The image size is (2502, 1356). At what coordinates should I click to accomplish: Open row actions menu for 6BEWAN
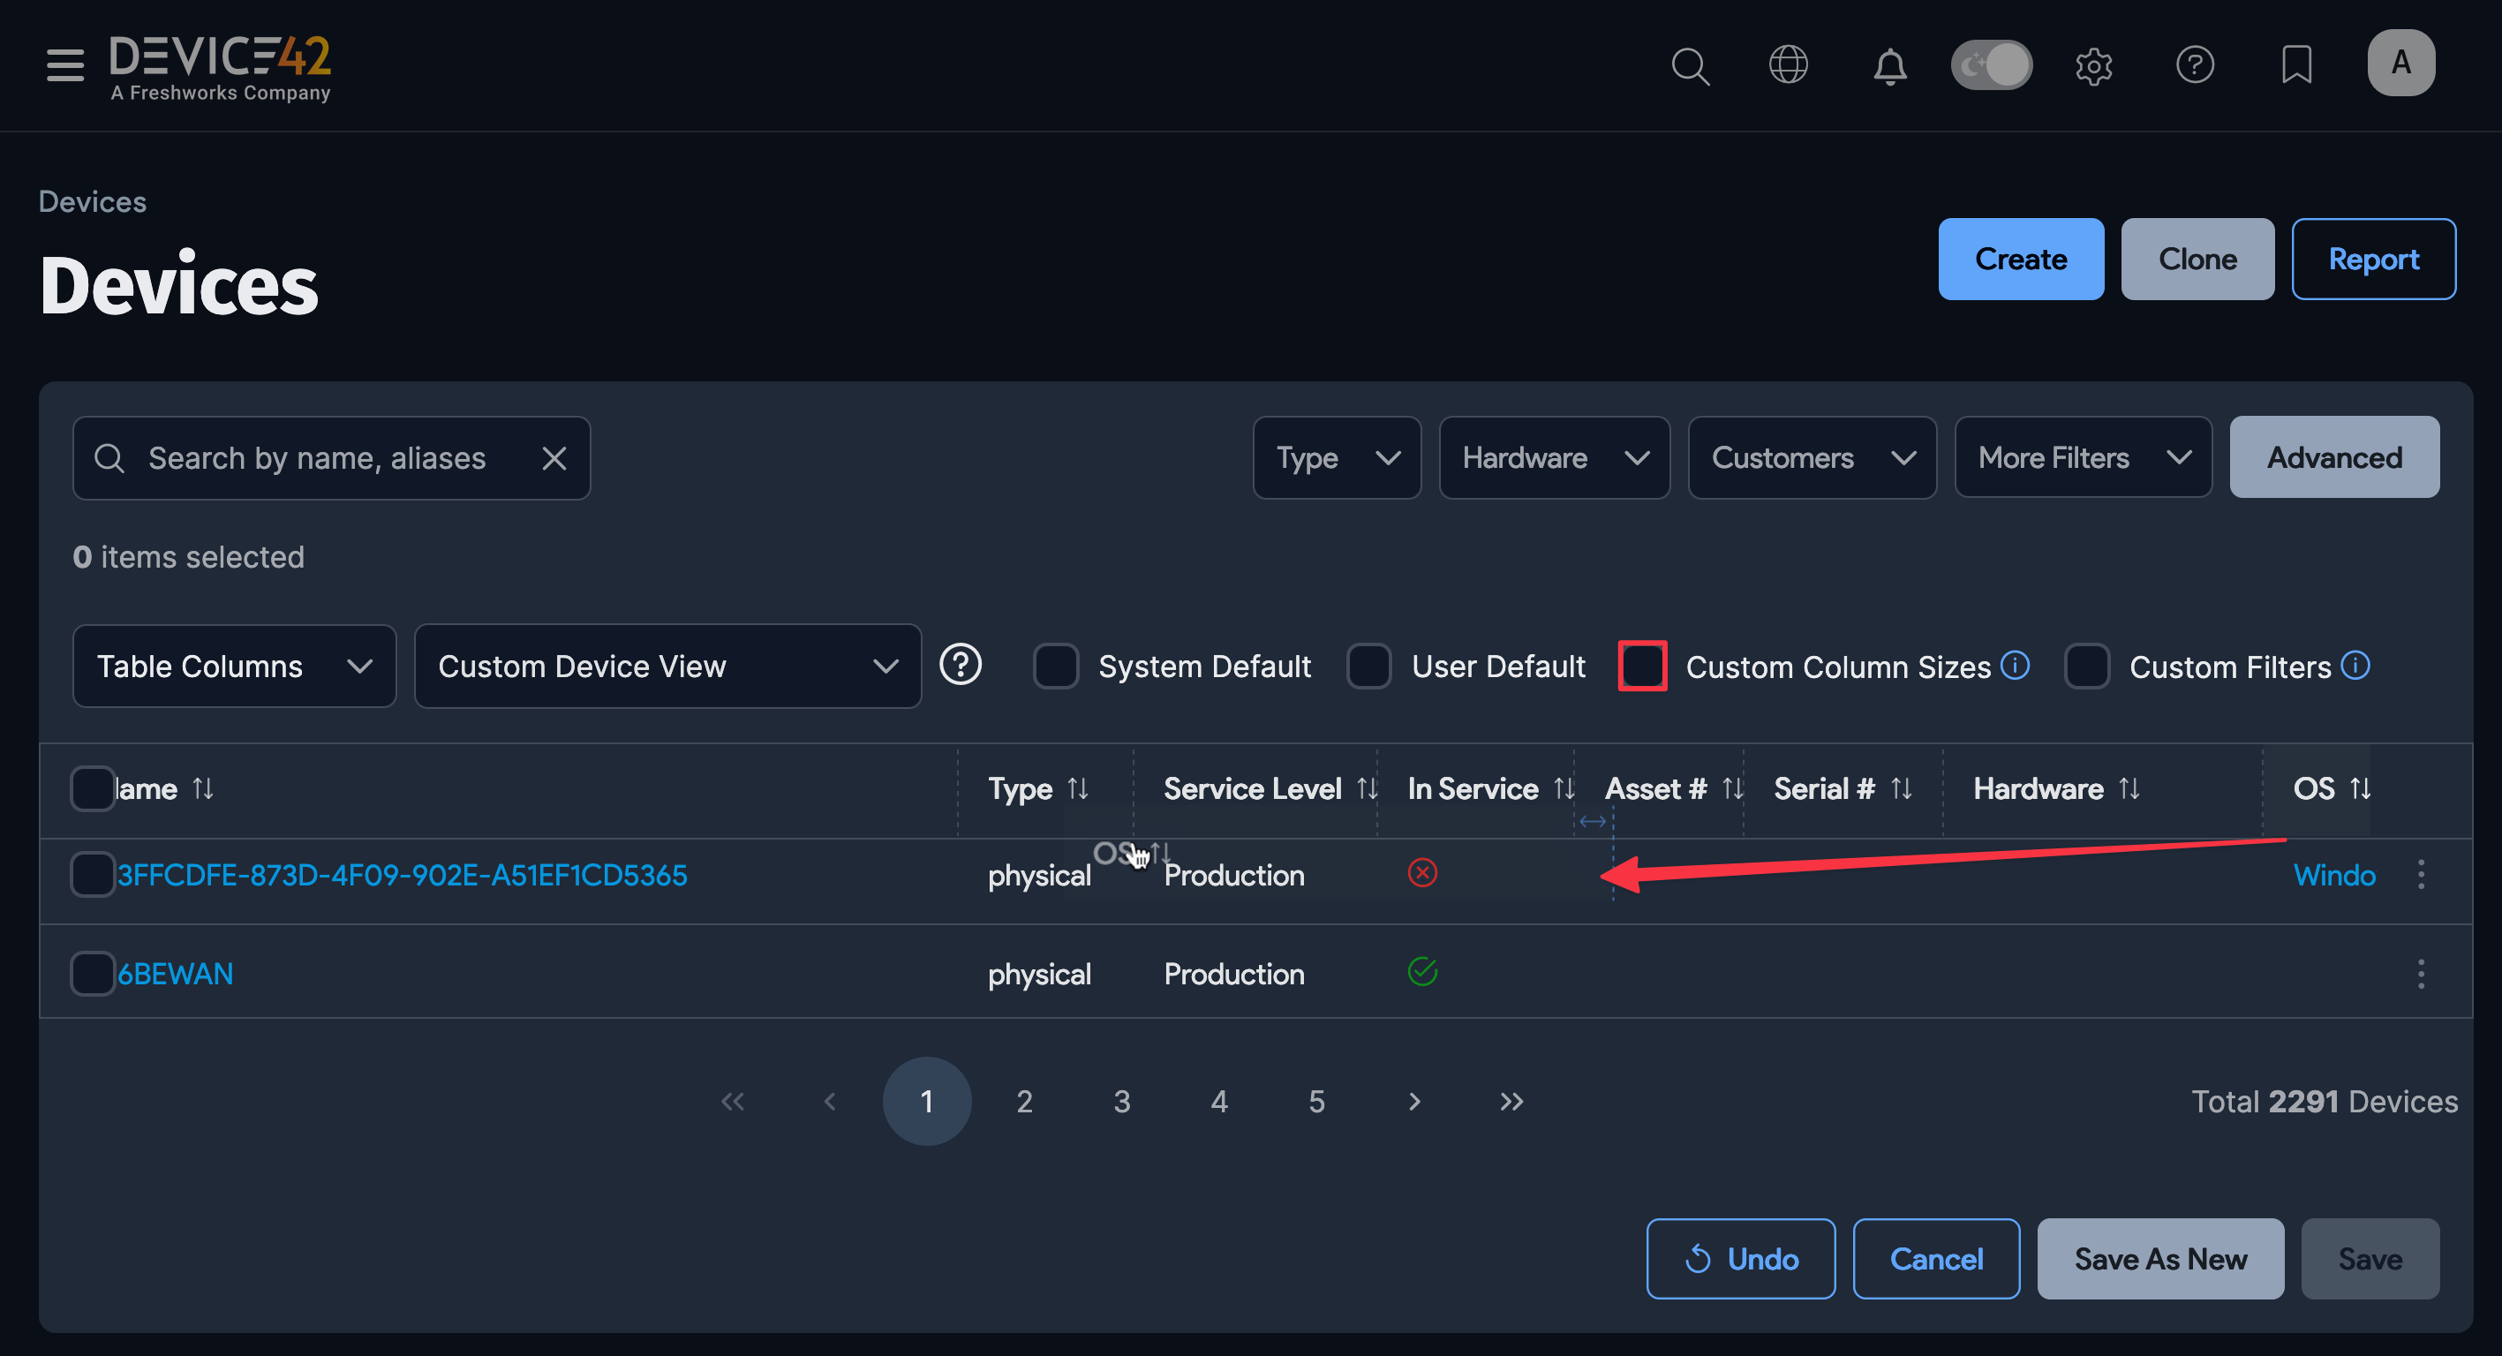point(2421,973)
